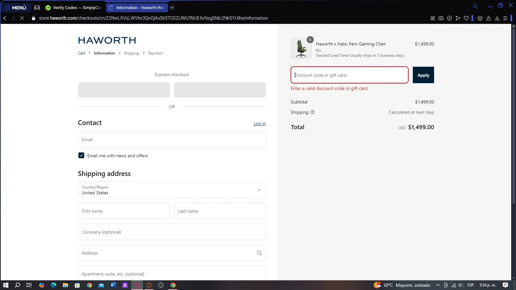Click the second express checkout placeholder button
Viewport: 516px width, 290px height.
pyautogui.click(x=220, y=90)
